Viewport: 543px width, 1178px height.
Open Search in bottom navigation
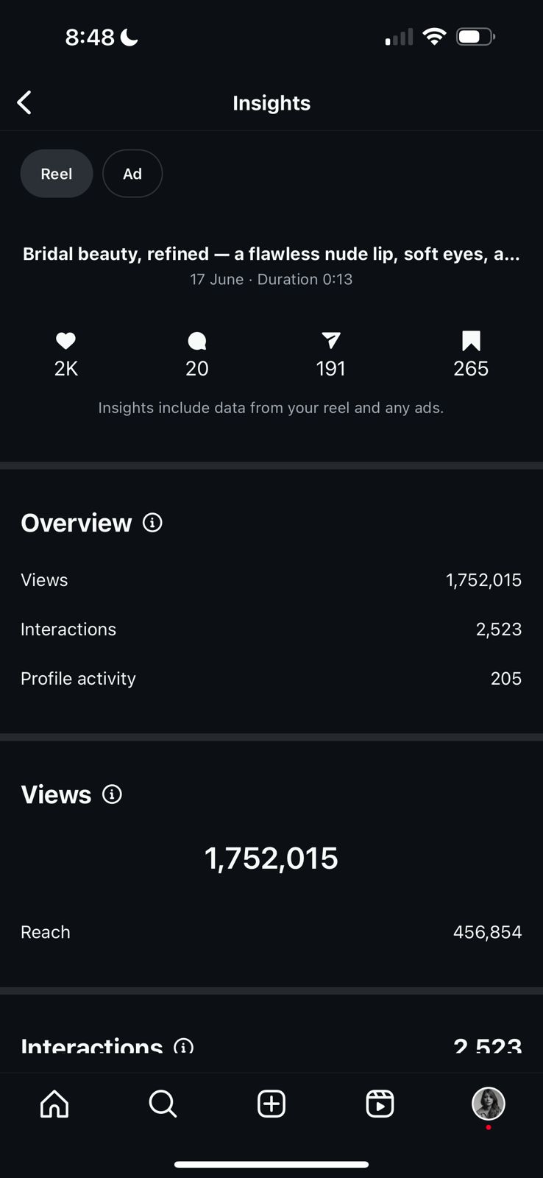(163, 1104)
